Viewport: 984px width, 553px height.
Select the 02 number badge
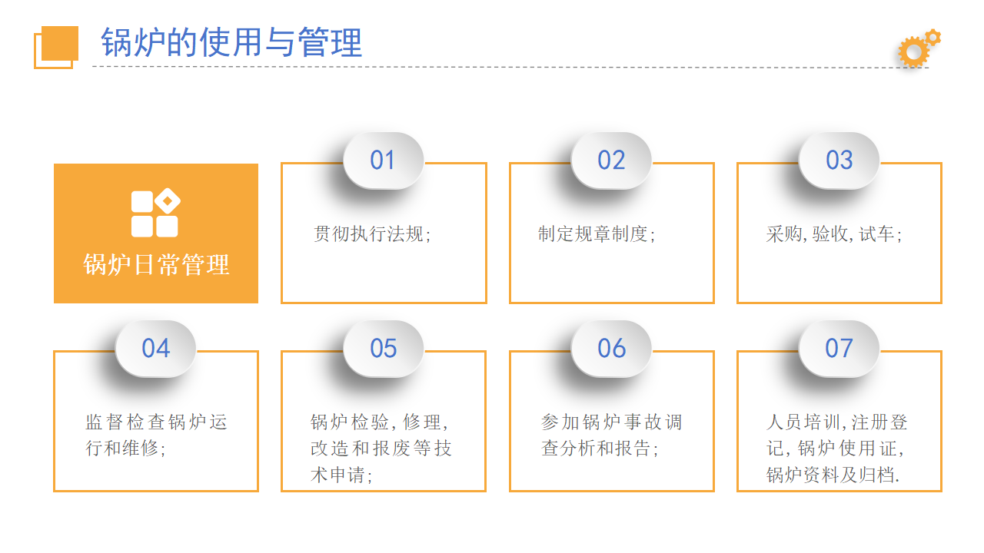point(611,161)
